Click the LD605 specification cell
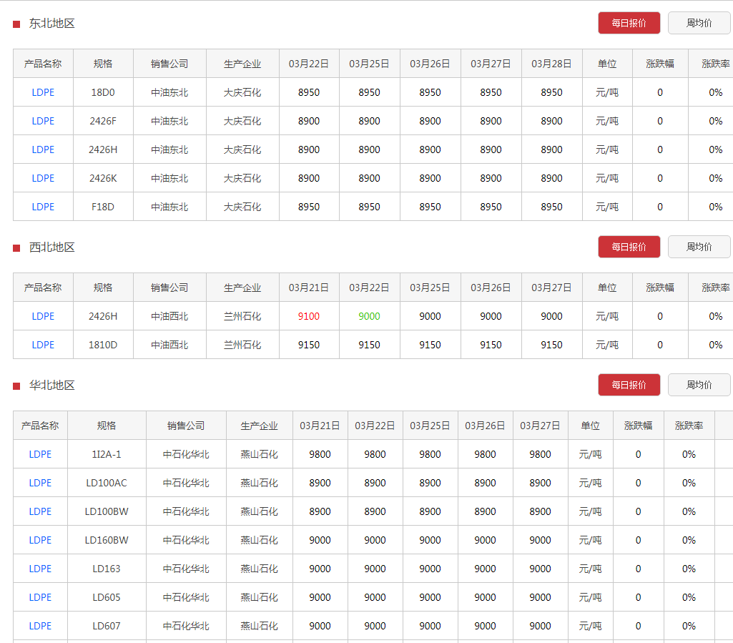733x643 pixels. [x=107, y=597]
